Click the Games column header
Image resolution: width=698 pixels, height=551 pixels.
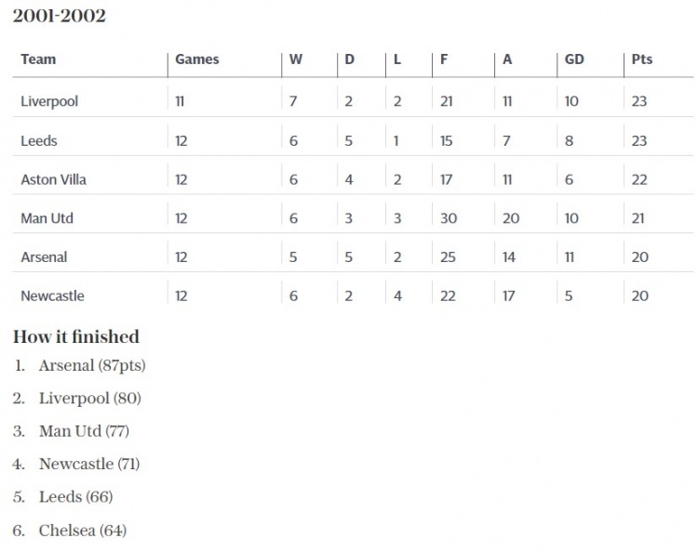tap(196, 59)
